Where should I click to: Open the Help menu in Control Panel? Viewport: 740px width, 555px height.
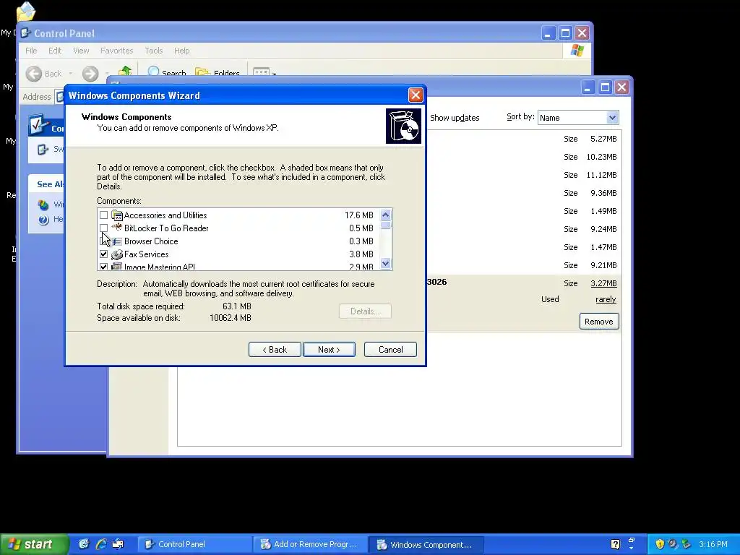[181, 51]
